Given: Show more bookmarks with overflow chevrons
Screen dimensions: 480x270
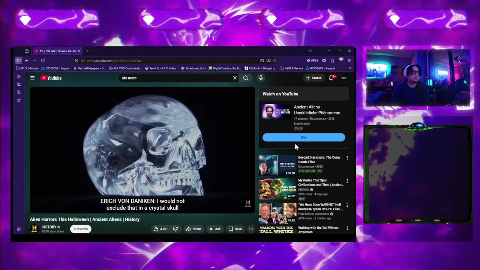Looking at the screenshot, I should point(350,68).
